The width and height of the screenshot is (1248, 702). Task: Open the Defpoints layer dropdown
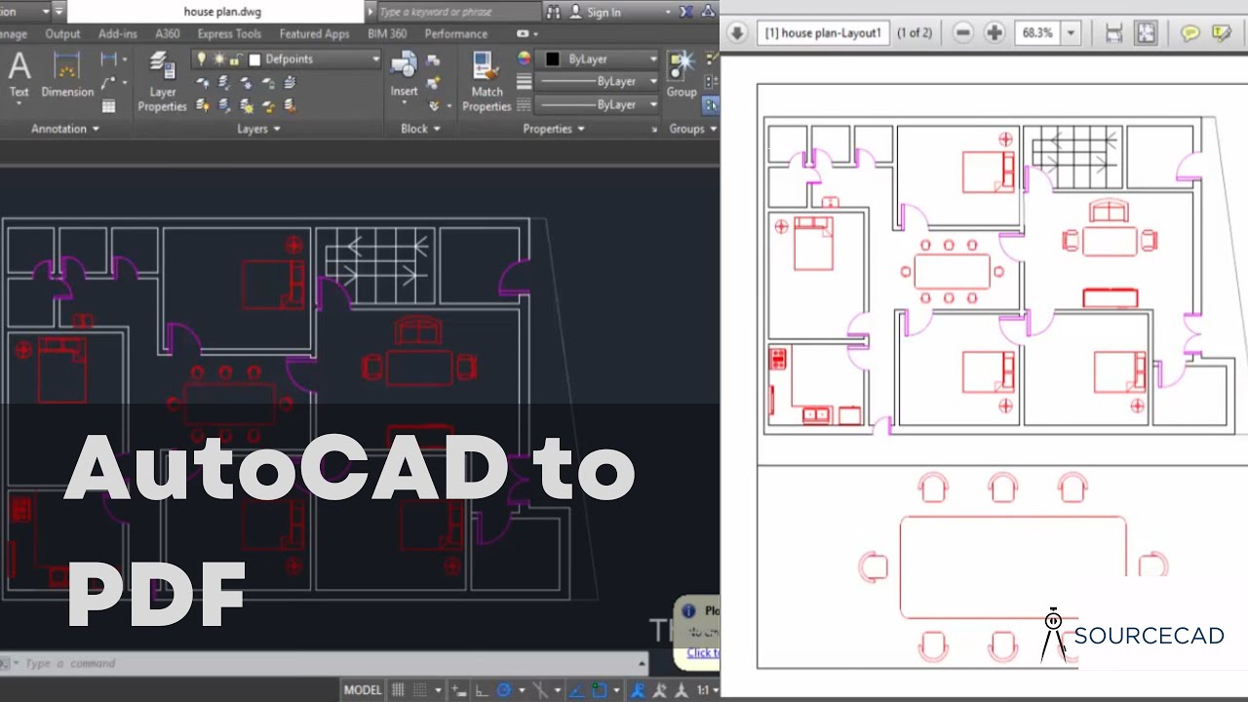click(375, 59)
